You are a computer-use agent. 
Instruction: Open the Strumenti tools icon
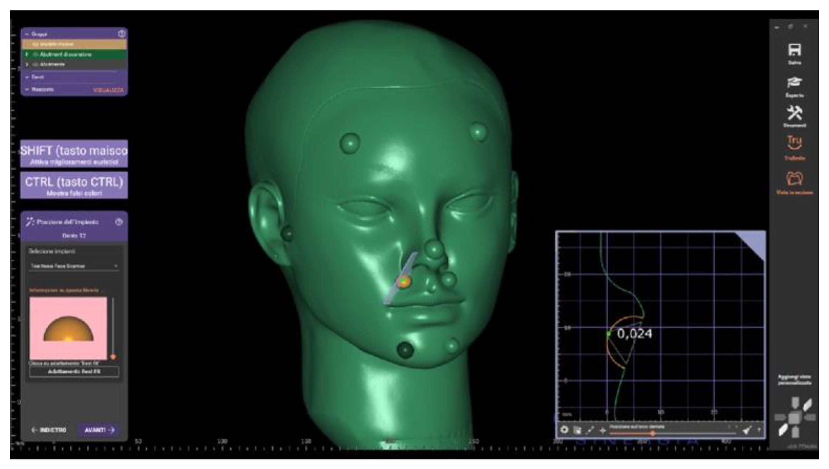794,113
